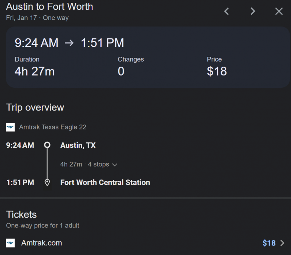Open the Amtrak.com ticket link
Image resolution: width=291 pixels, height=255 pixels.
tap(41, 243)
